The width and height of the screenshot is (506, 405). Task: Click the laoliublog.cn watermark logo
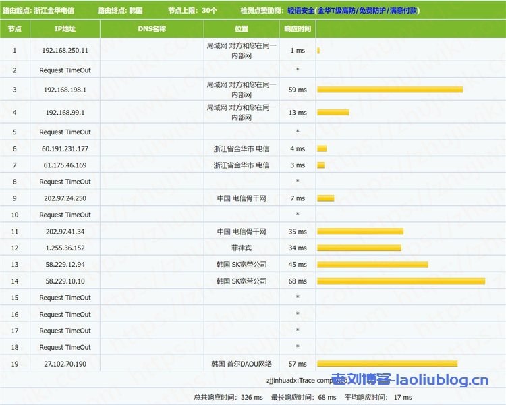coord(409,381)
